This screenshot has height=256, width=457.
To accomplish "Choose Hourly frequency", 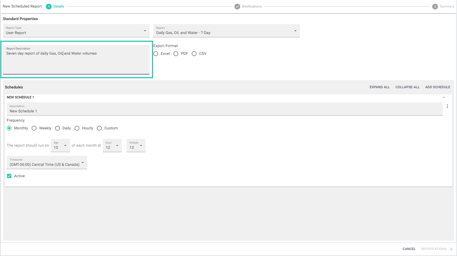I will 77,128.
